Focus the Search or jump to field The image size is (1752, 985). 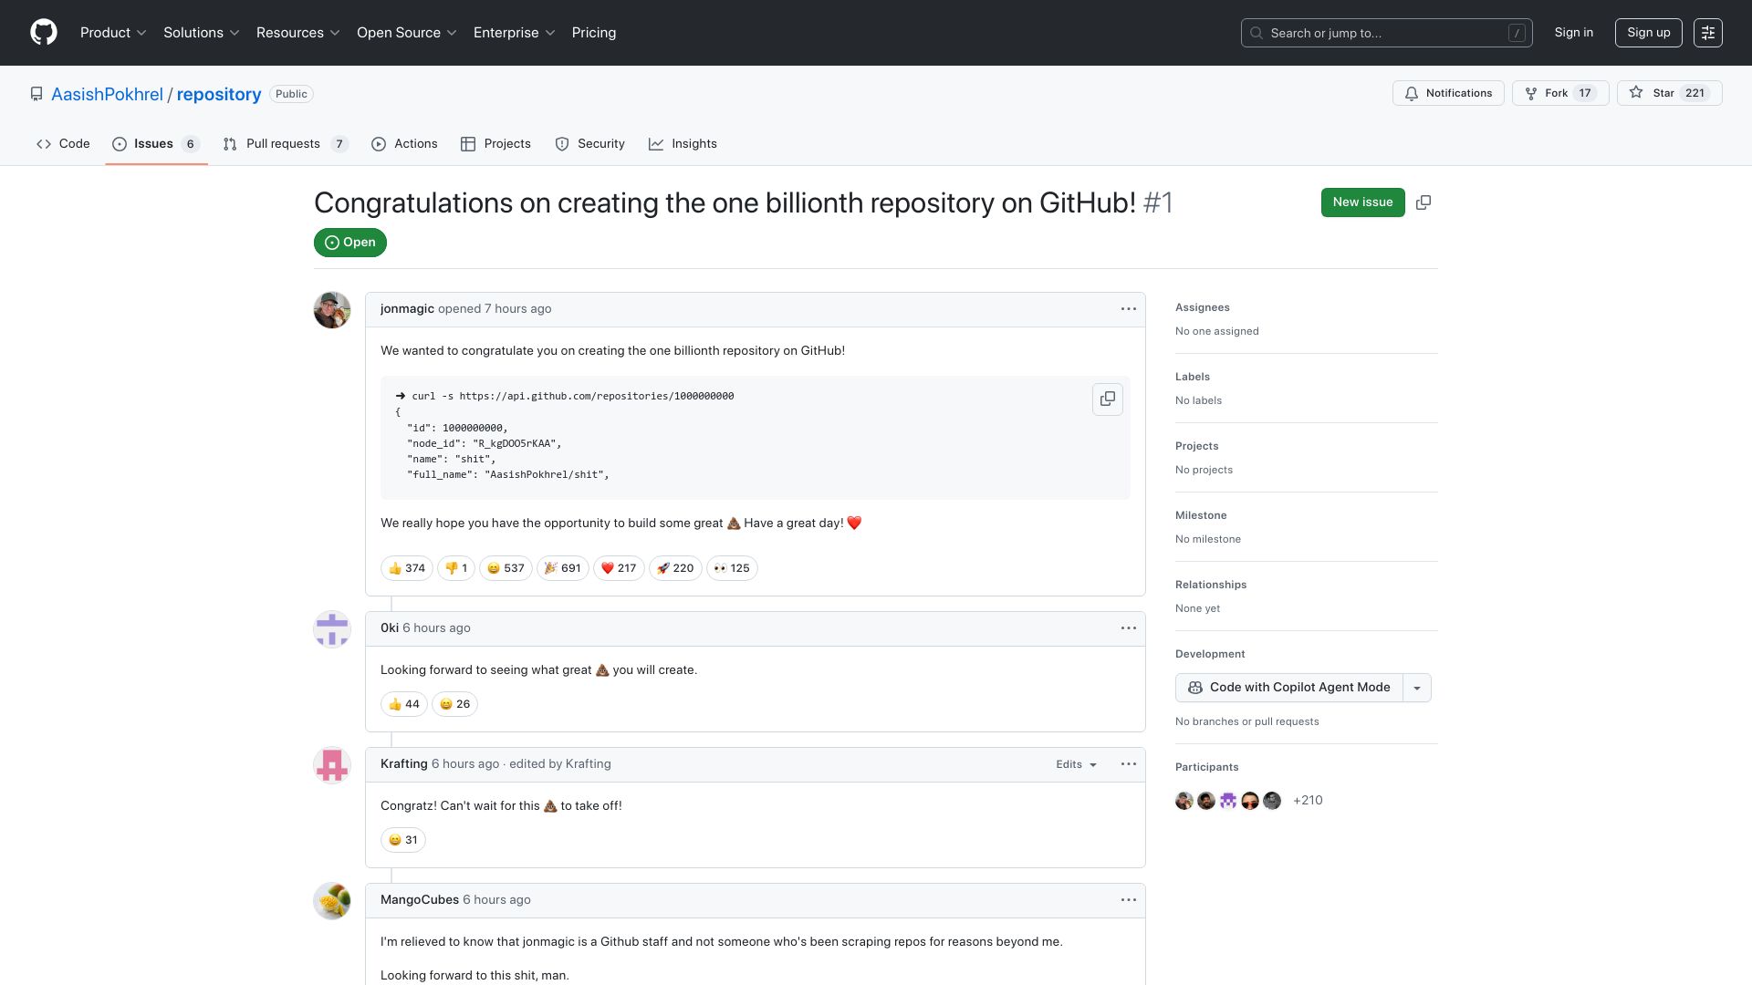(x=1386, y=33)
